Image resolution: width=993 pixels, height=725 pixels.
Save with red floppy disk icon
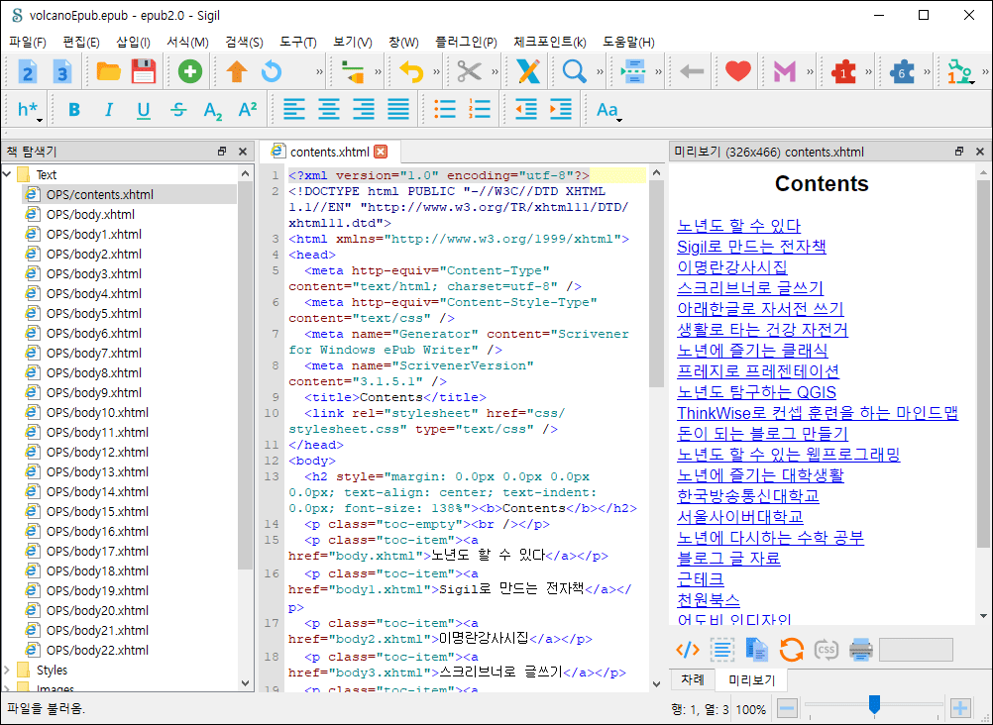pos(143,71)
